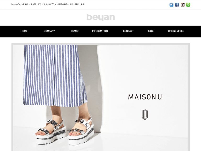
Task: Go to HOME in navigation bar
Action: tap(24, 31)
